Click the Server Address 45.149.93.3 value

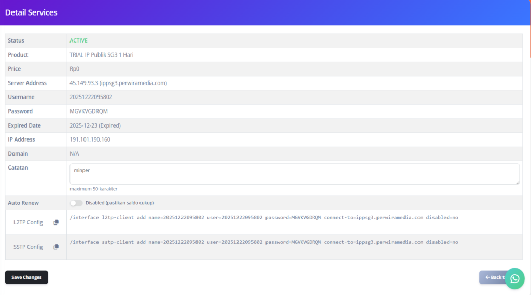(x=118, y=83)
